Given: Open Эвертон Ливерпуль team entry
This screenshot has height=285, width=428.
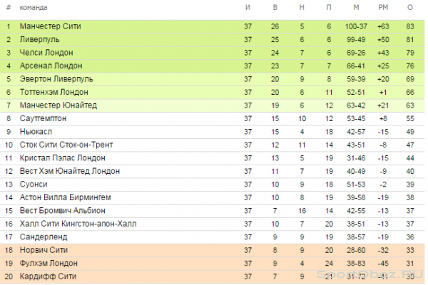Looking at the screenshot, I should [56, 79].
